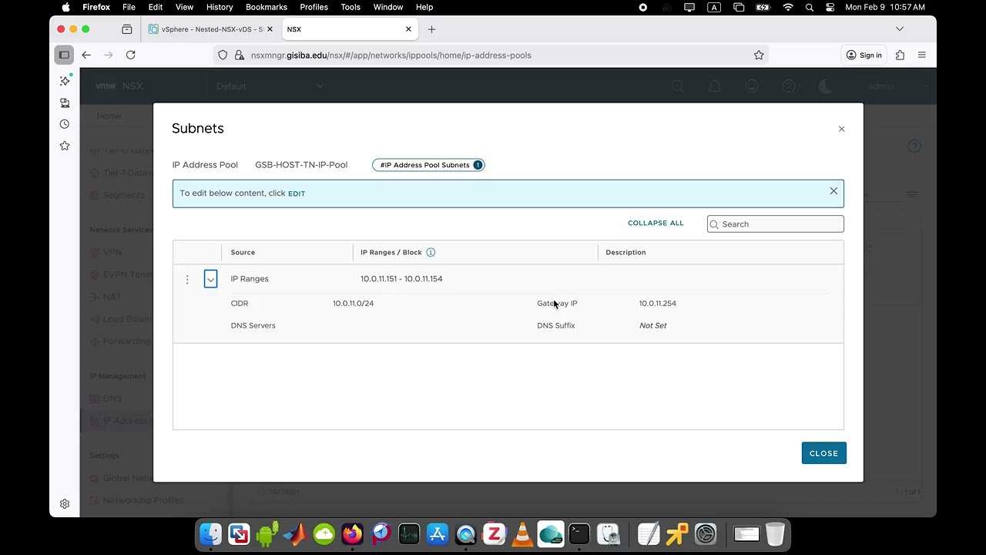Viewport: 986px width, 555px height.
Task: Open Zotero from the Dock
Action: coord(494,533)
